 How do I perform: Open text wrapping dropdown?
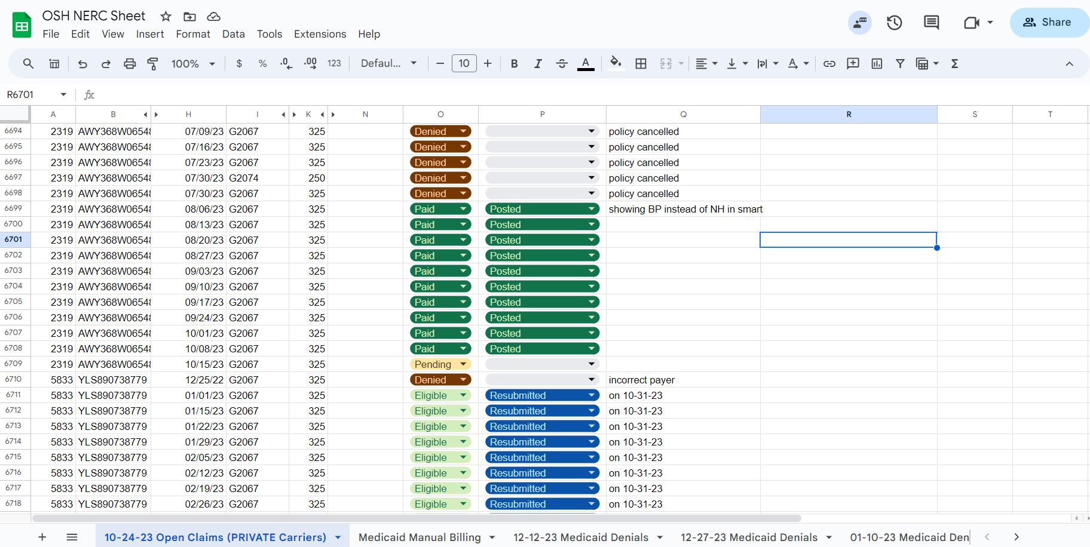tap(767, 63)
